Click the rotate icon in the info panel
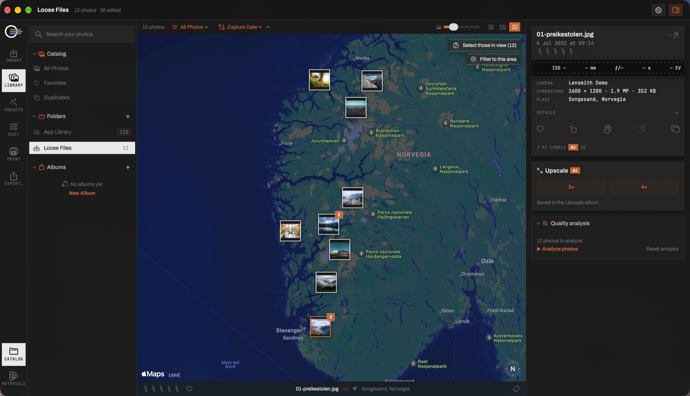Screen dimensions: 690x396 coord(573,129)
